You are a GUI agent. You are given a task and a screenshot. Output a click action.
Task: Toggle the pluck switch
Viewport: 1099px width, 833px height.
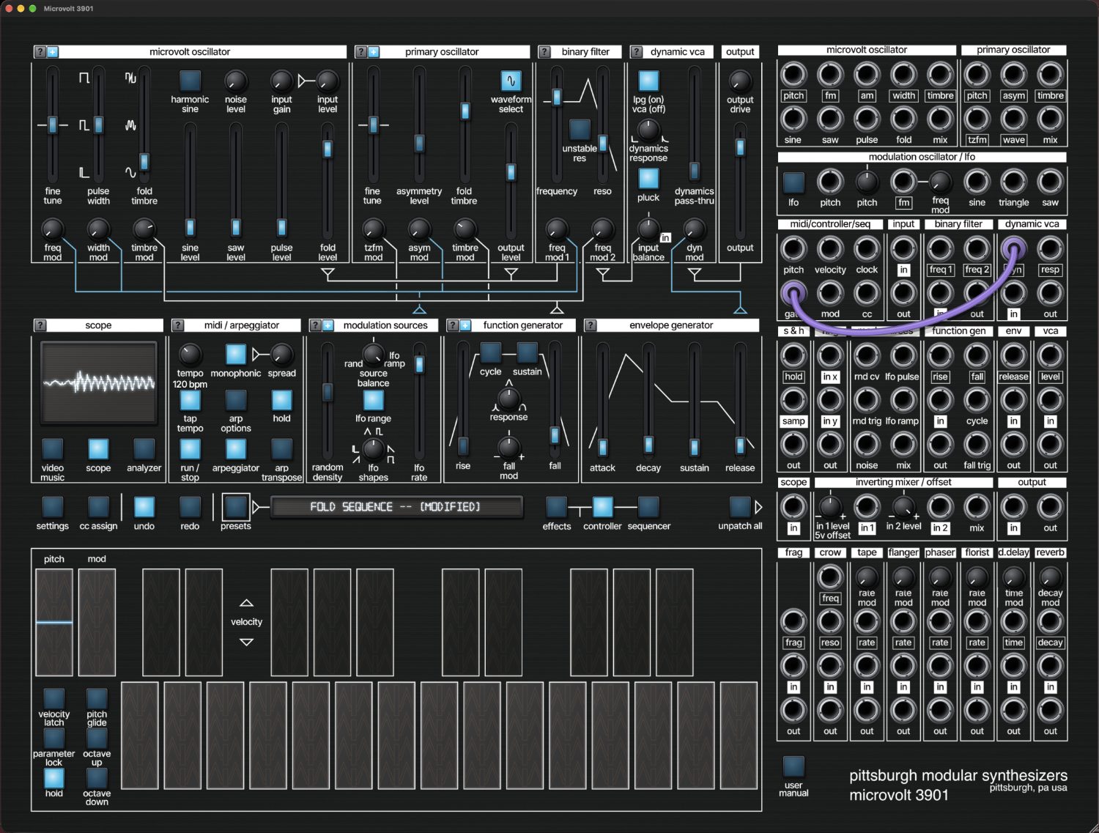tap(648, 179)
